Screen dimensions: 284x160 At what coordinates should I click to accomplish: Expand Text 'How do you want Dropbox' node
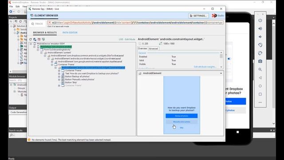click(59, 73)
